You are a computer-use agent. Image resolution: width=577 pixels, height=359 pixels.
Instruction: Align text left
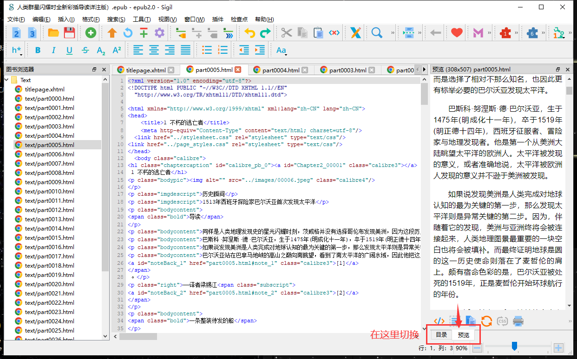tap(138, 50)
